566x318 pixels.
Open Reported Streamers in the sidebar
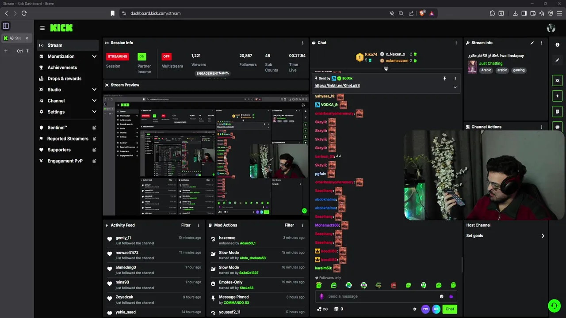pyautogui.click(x=67, y=139)
